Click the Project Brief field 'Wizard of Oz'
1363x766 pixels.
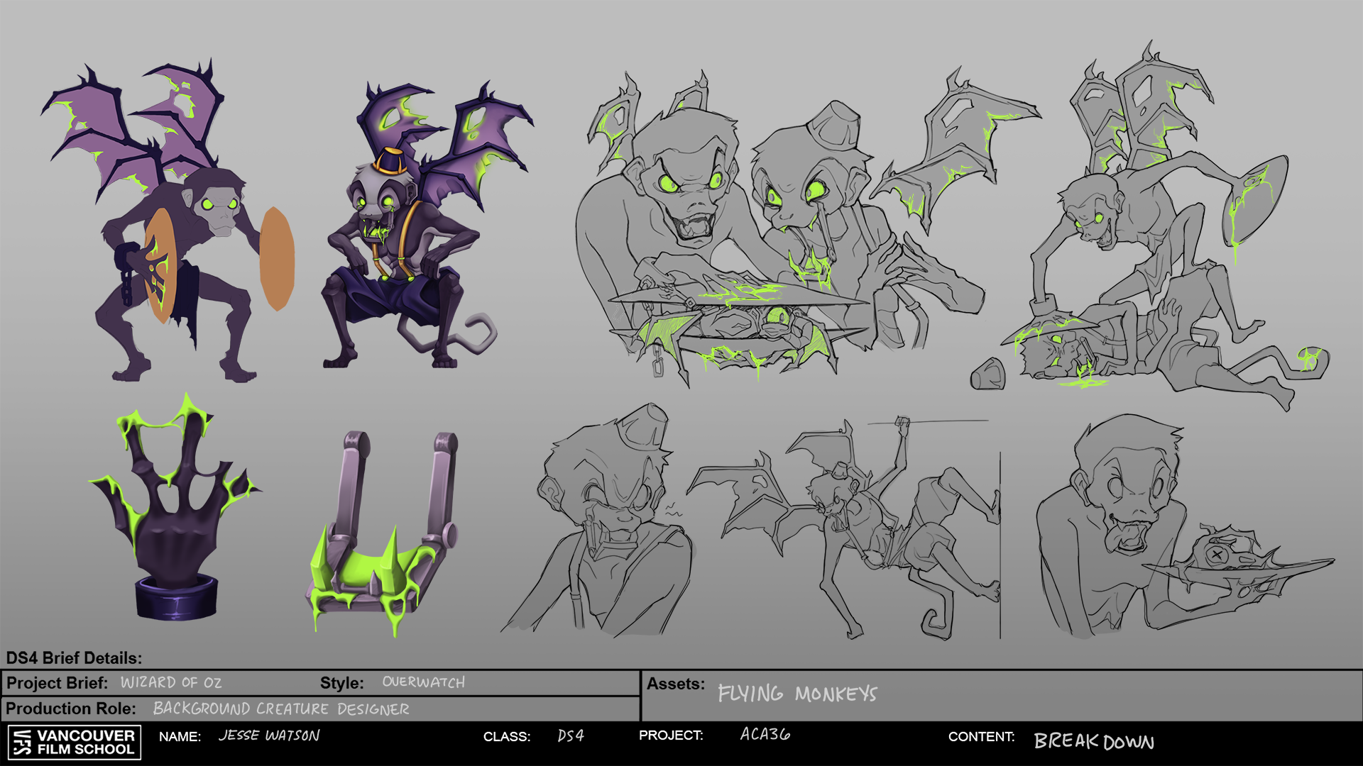171,682
